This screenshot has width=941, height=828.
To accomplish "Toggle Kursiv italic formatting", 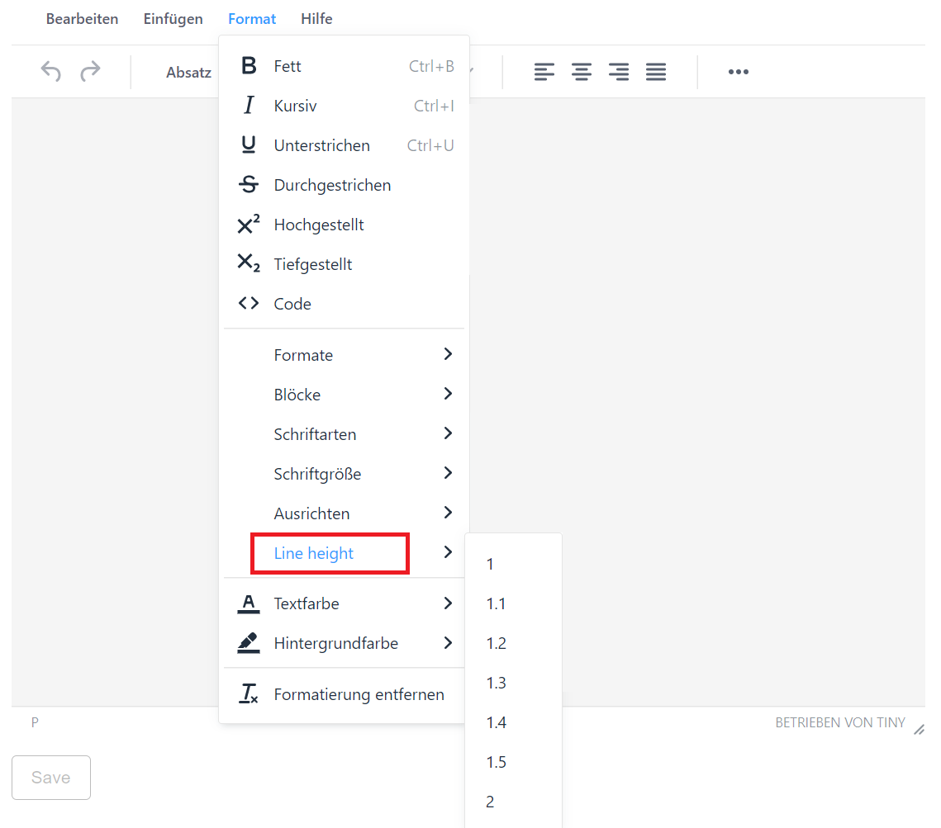I will (x=296, y=105).
